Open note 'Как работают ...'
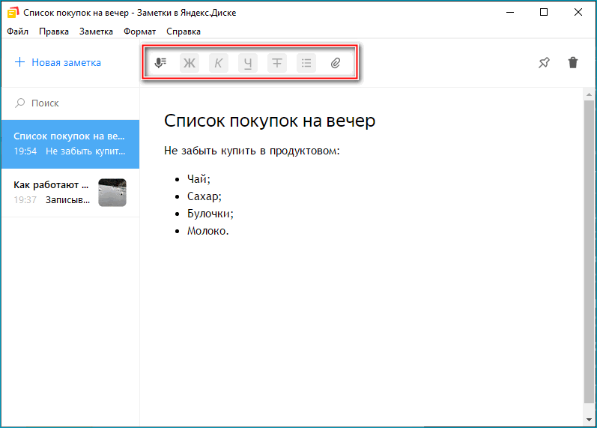 [70, 193]
